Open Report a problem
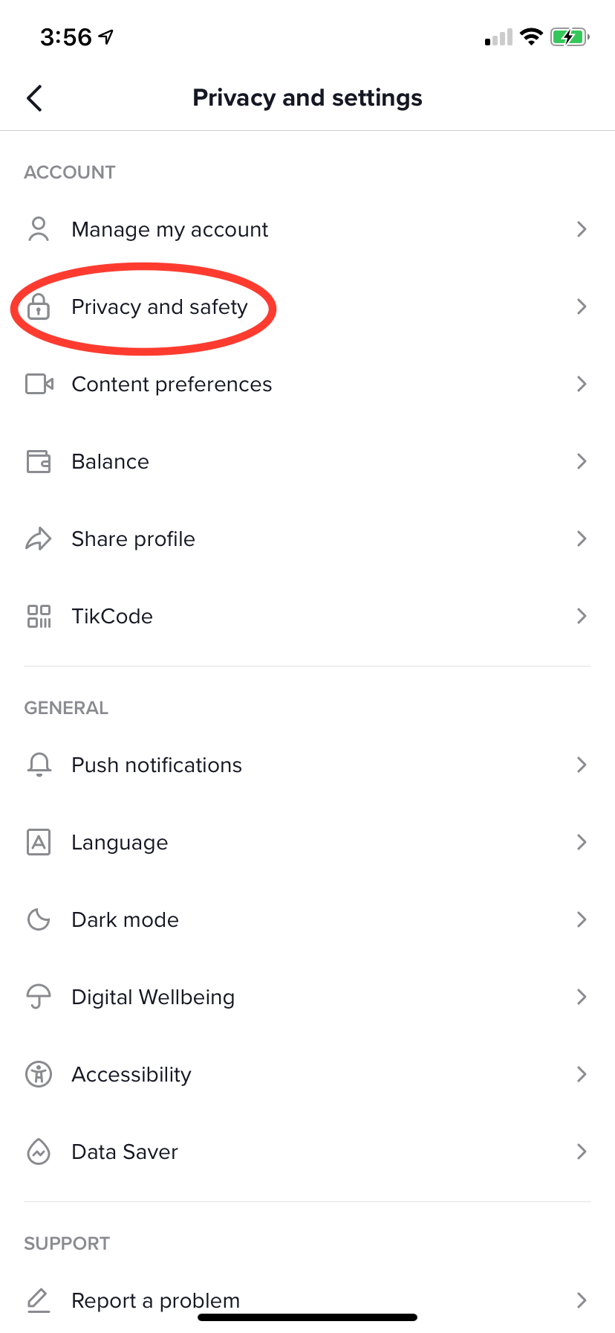This screenshot has height=1333, width=615. [x=307, y=1300]
